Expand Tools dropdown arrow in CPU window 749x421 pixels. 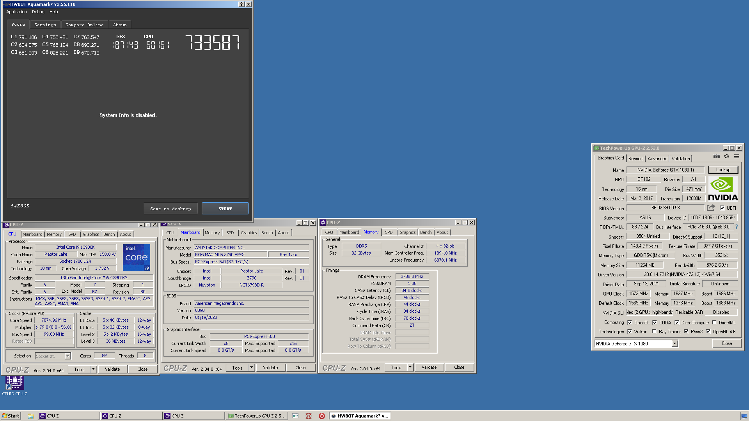pyautogui.click(x=93, y=369)
